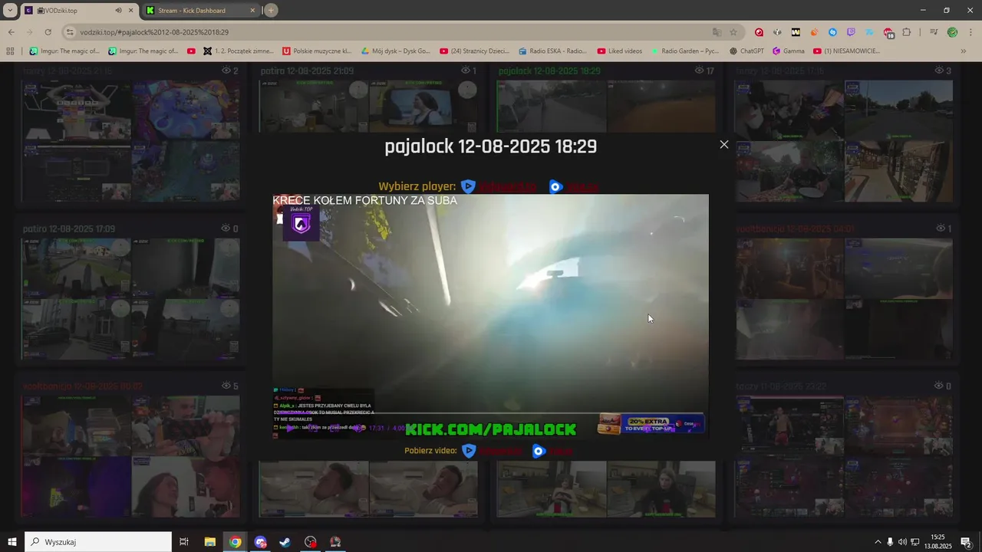Click view count eye on patiro 21:09 card
Viewport: 982px width, 552px height.
(x=465, y=71)
